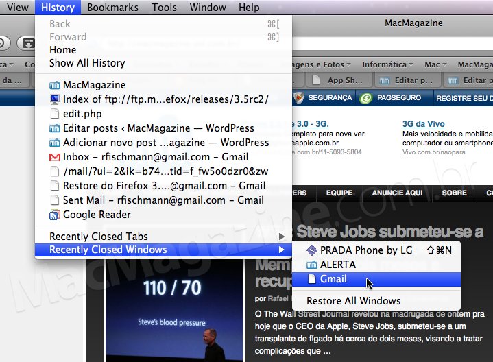Open the /mail/?ui=2&ik=b74 history entry
Viewport: 493px width, 362px height.
pos(163,171)
